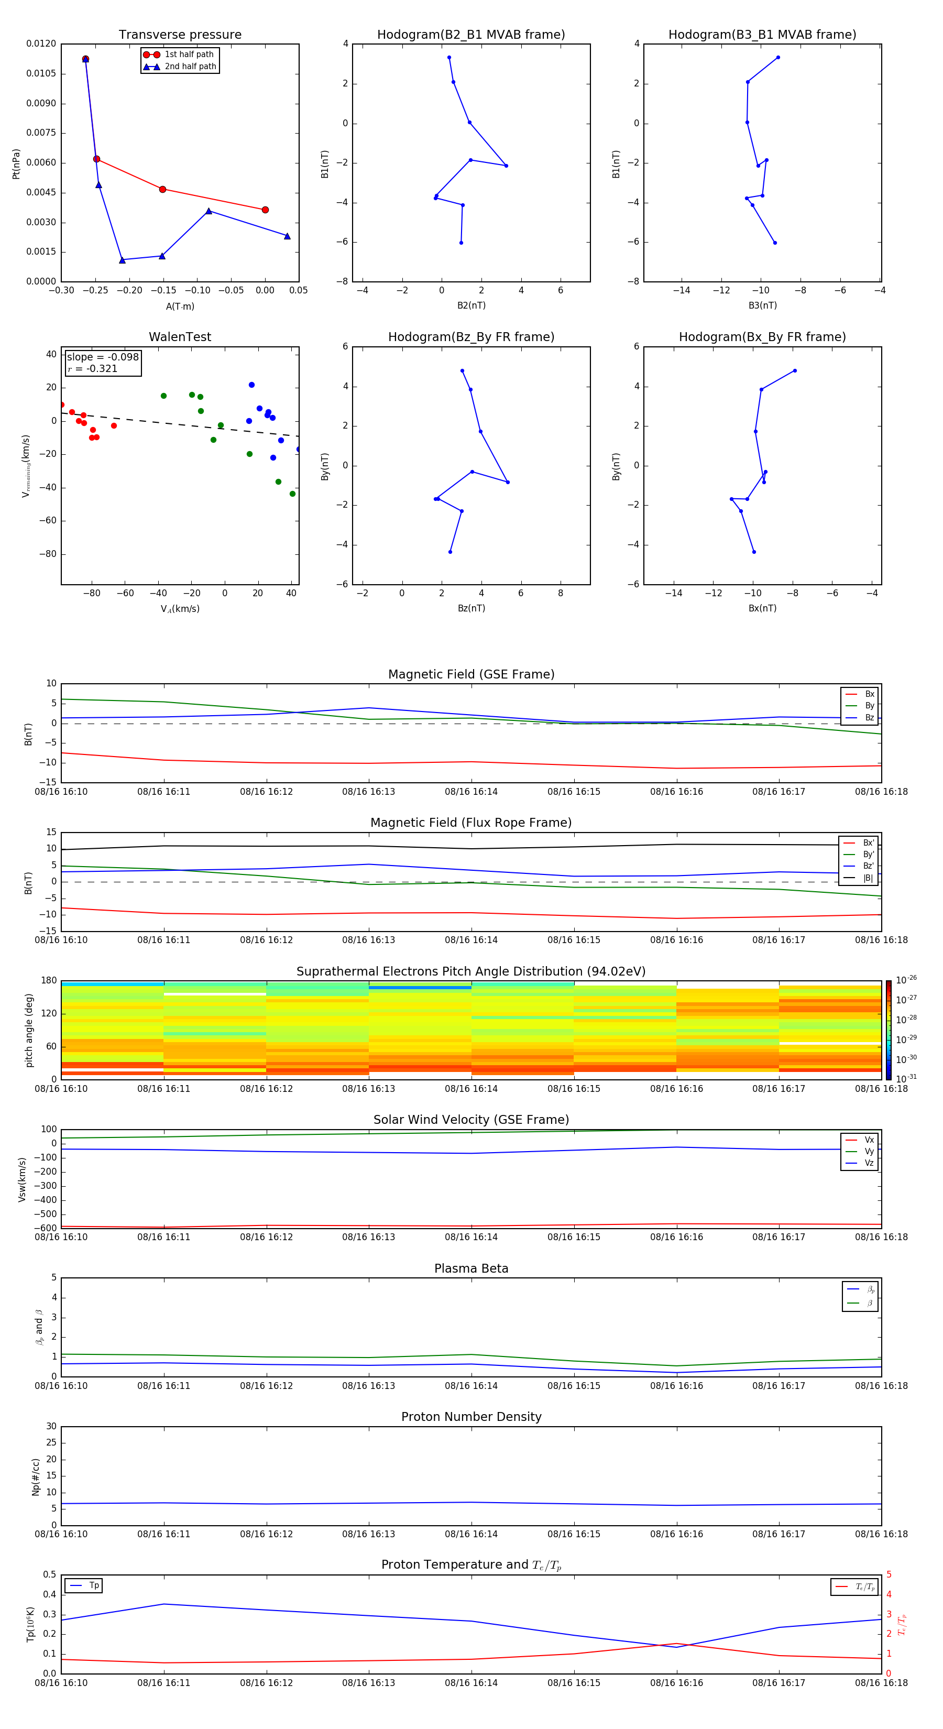Select '|B|' in Flux Rope Frame legend
943x1729 pixels.
click(859, 878)
